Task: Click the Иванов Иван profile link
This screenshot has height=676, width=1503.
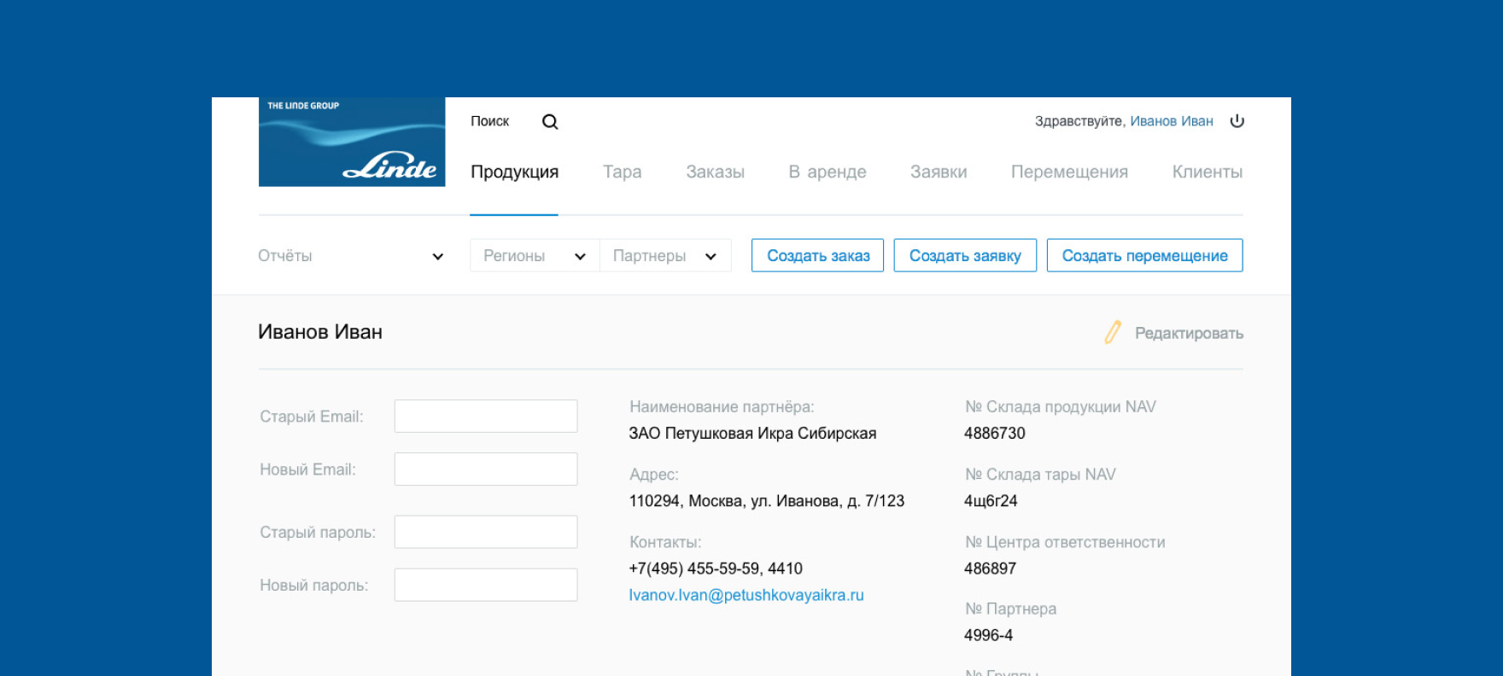Action: [x=1171, y=121]
